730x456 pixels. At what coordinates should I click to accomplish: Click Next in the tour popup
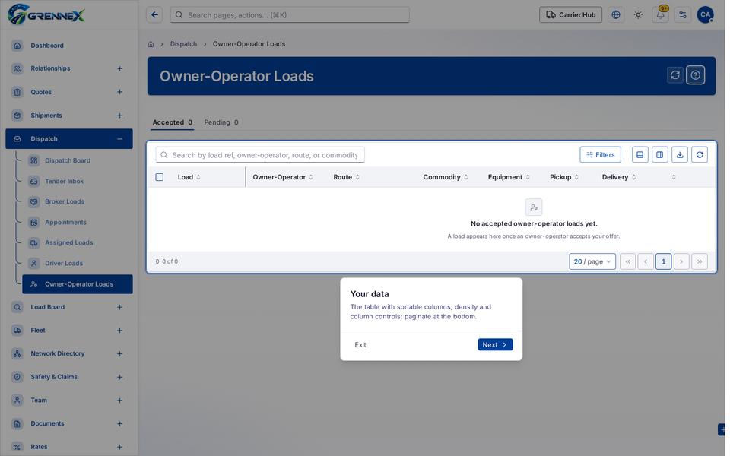pyautogui.click(x=495, y=345)
